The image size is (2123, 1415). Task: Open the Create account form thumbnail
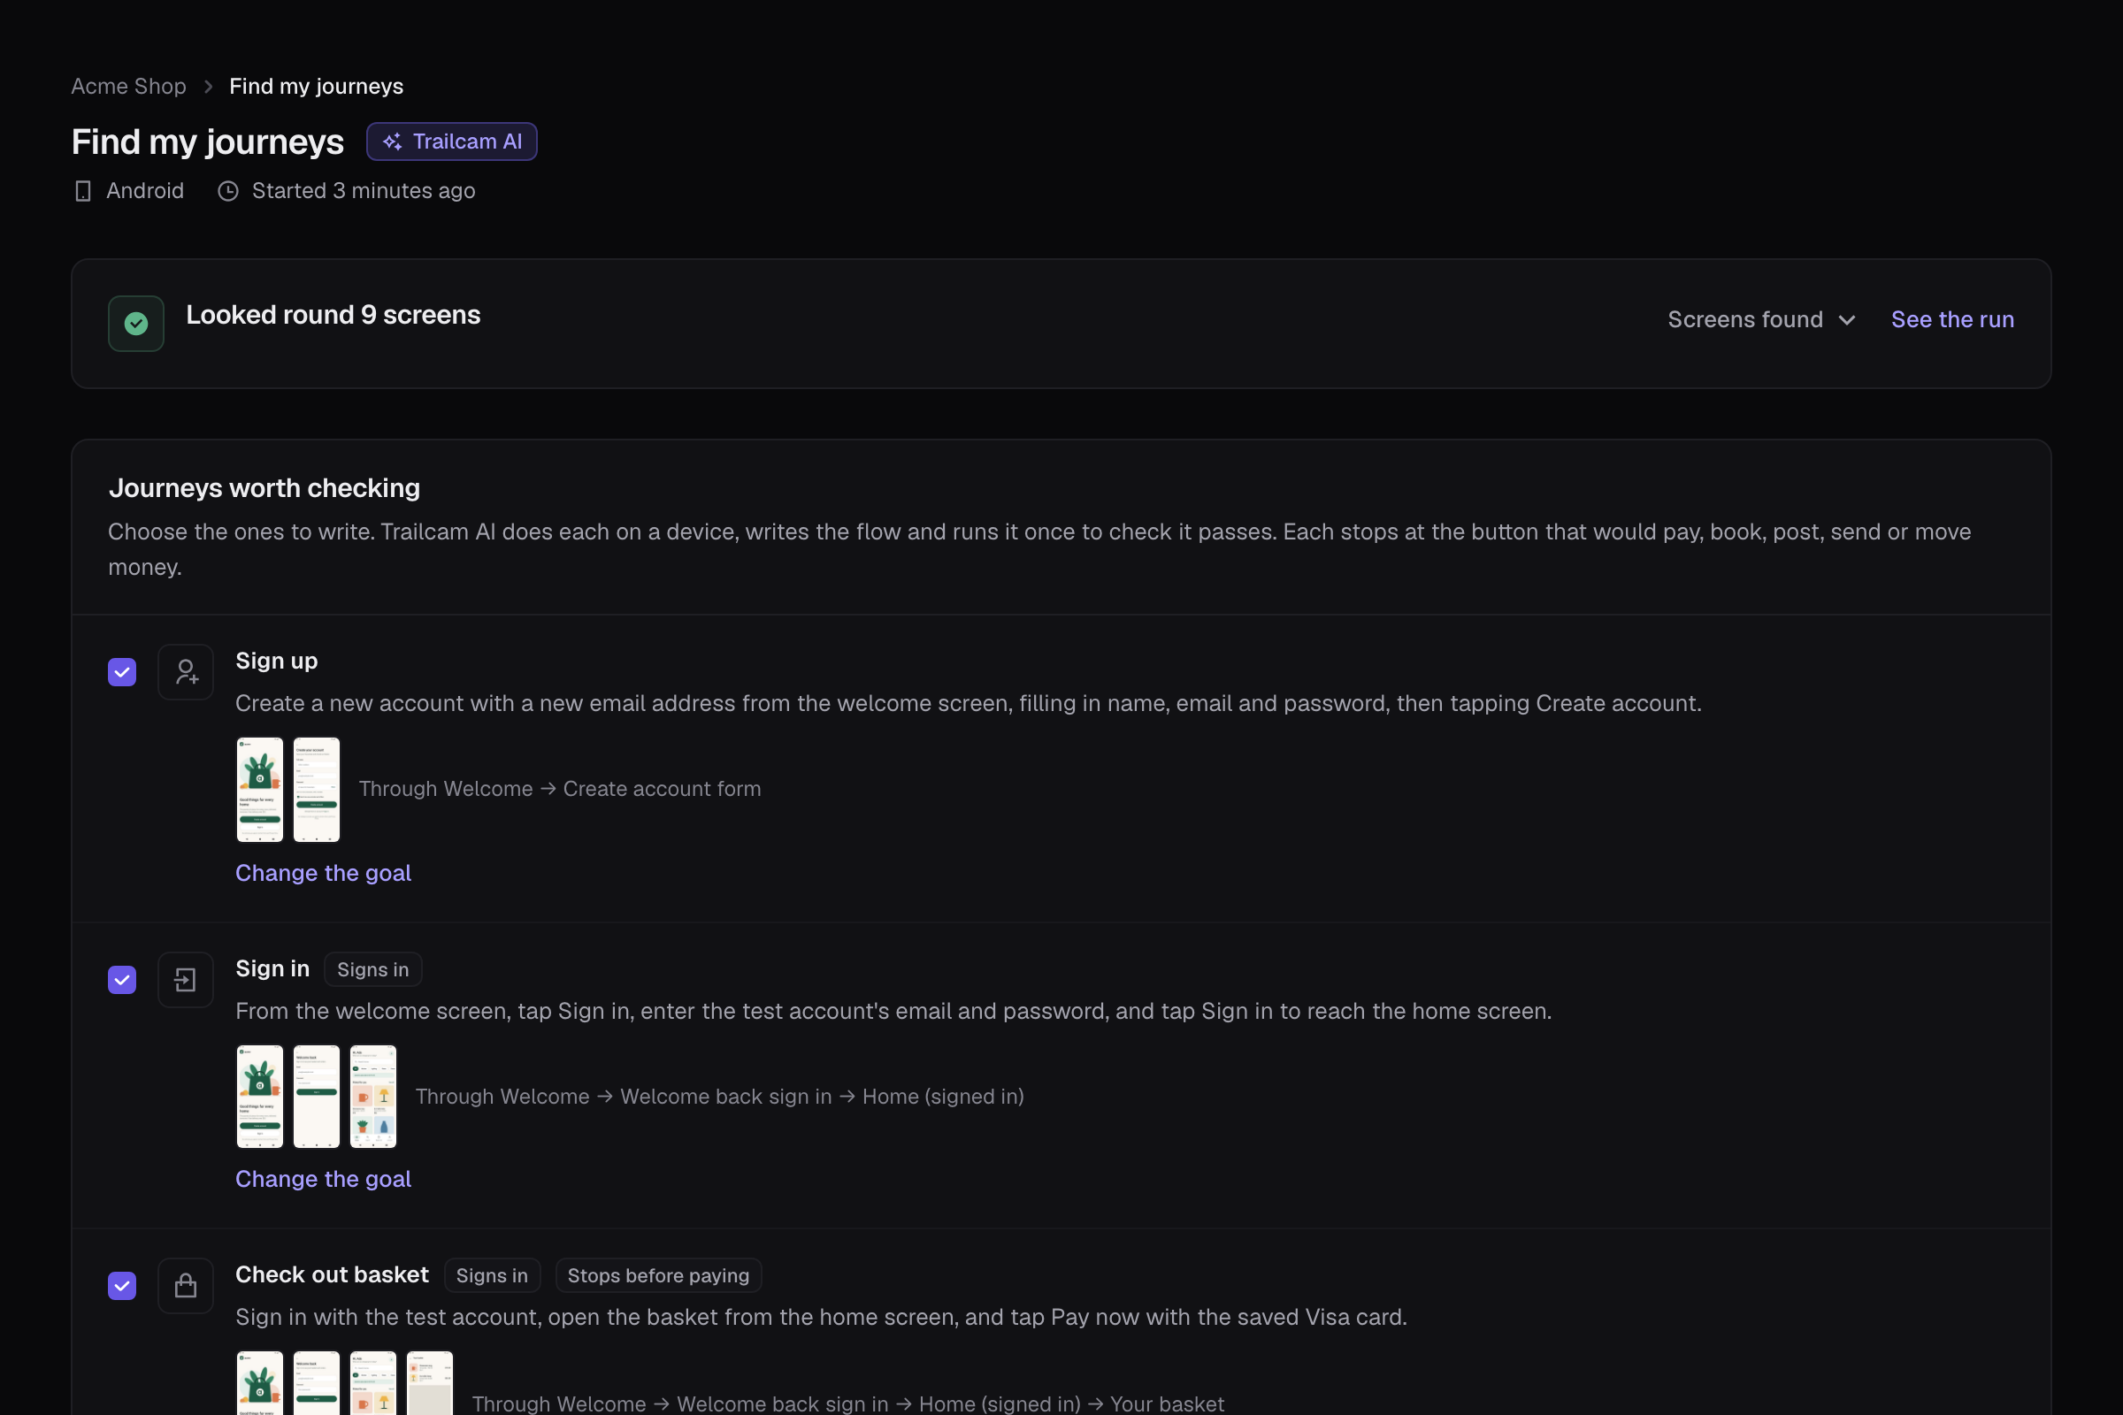pyautogui.click(x=317, y=790)
